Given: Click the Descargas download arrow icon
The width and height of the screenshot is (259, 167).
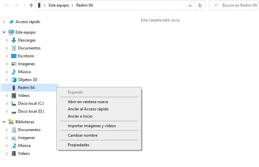Looking at the screenshot, I should (14, 40).
